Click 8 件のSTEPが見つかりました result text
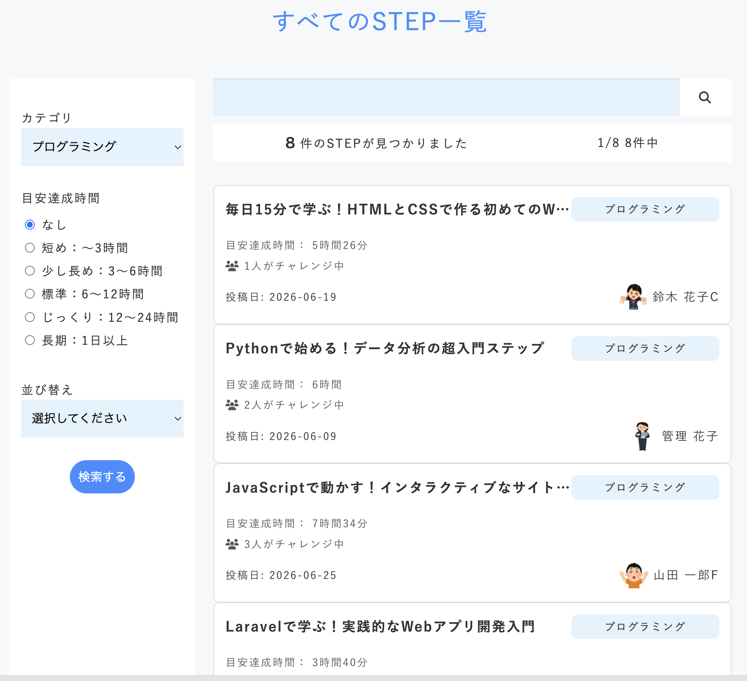Viewport: 747px width, 681px height. [x=376, y=143]
